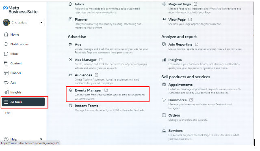Click the Cnc update profile avatar

[x=6, y=23]
